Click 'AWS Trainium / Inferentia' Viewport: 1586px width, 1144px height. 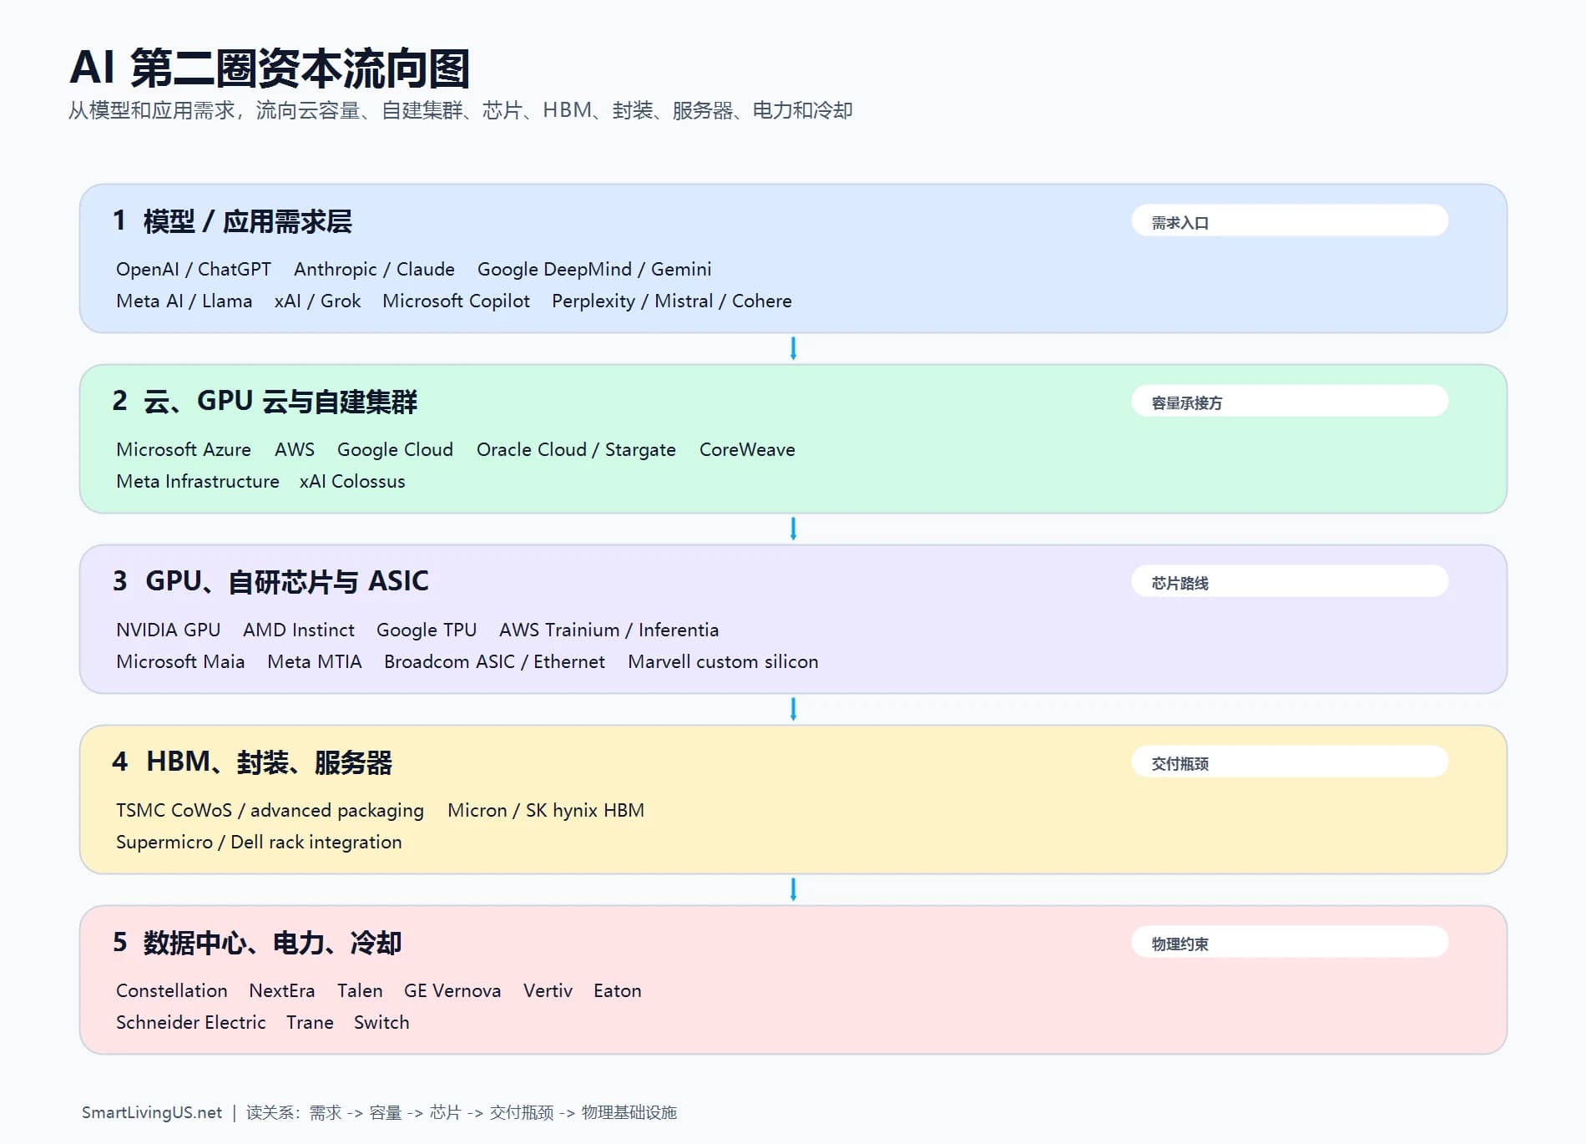[609, 630]
